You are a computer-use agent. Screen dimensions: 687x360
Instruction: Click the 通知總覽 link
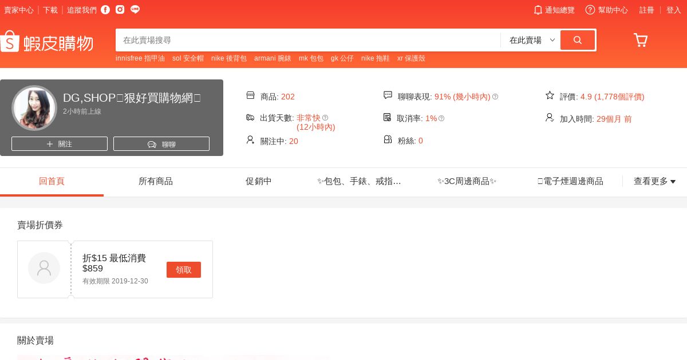[560, 10]
